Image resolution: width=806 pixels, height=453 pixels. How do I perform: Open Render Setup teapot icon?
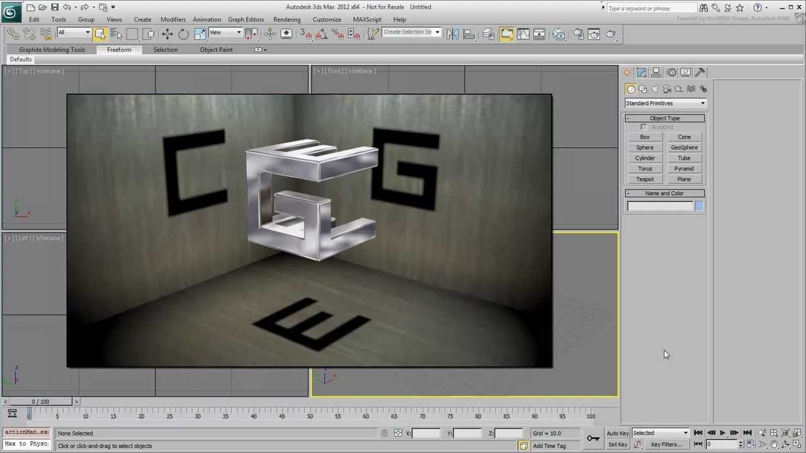click(x=578, y=34)
